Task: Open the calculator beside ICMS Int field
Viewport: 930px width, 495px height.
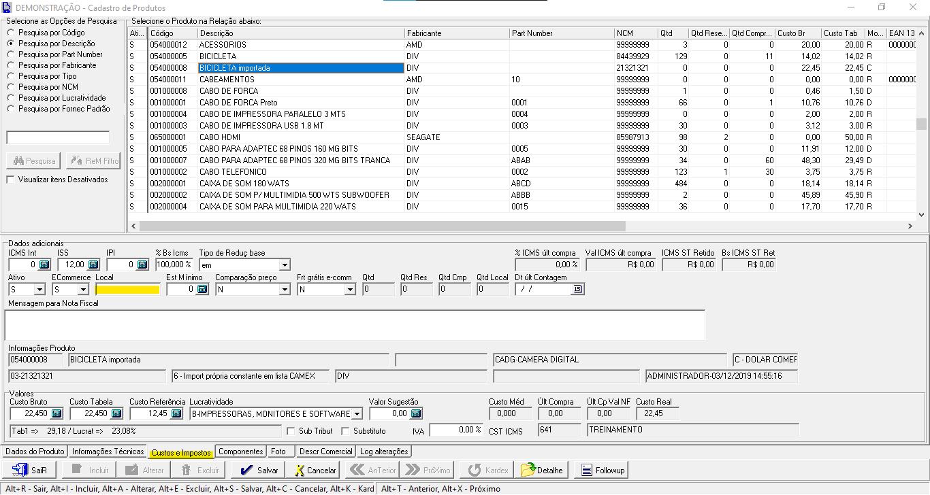Action: (44, 264)
